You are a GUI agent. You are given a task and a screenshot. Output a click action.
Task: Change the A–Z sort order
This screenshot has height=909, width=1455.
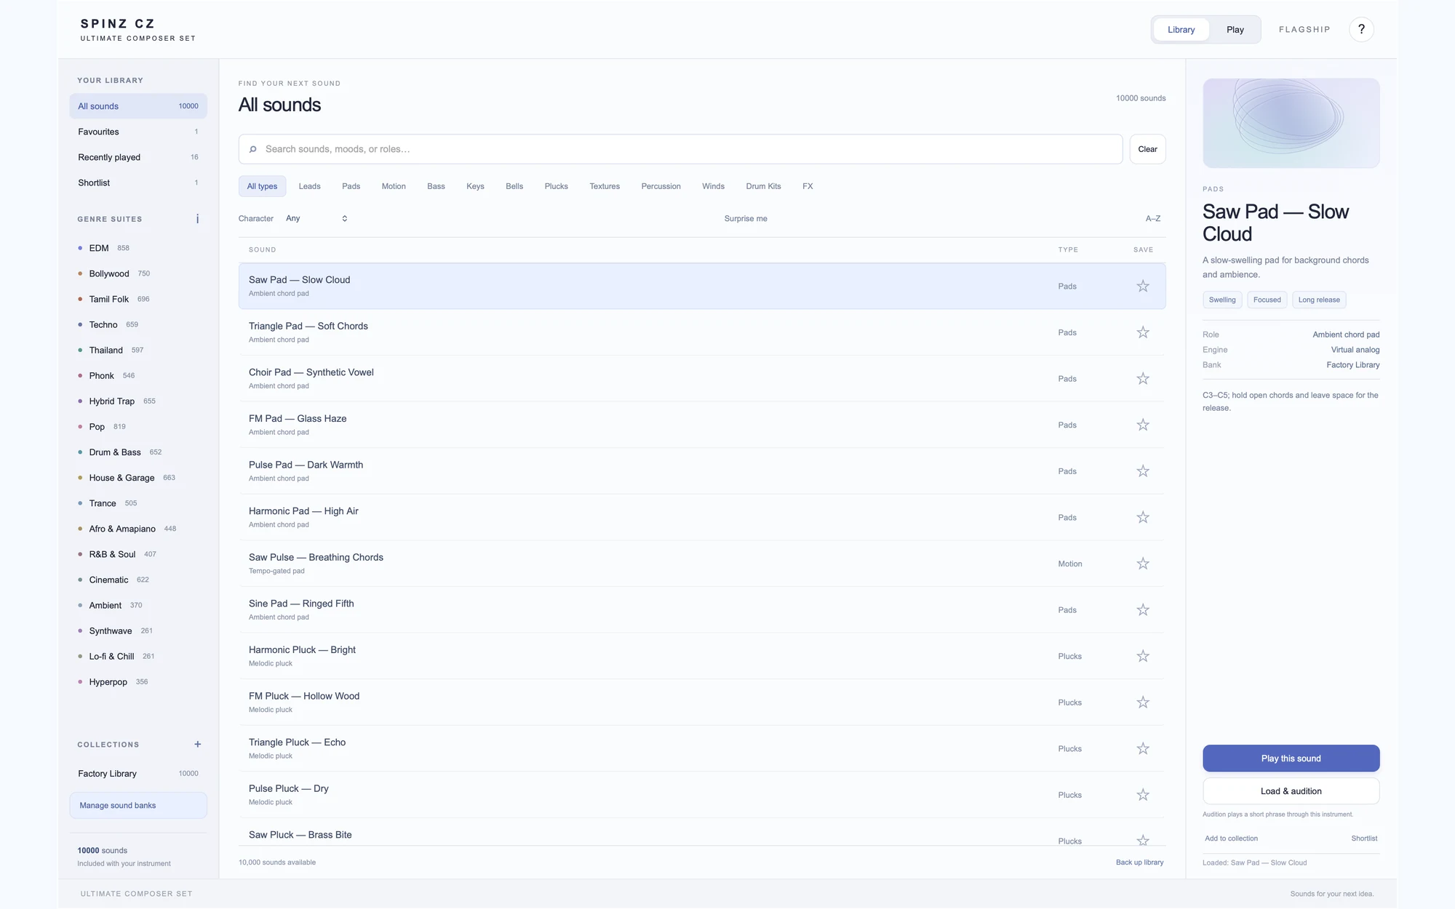(1152, 218)
